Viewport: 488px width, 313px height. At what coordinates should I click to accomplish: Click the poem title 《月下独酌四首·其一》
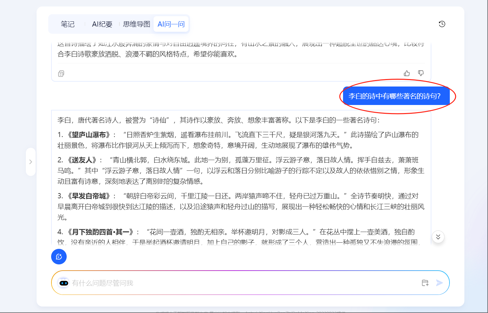coord(101,232)
